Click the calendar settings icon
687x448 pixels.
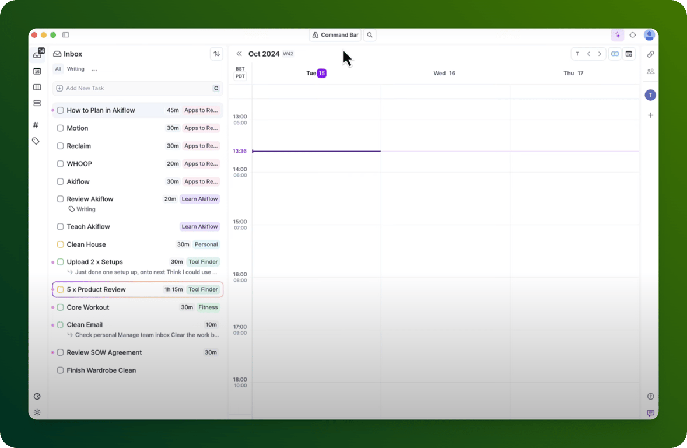pos(629,54)
